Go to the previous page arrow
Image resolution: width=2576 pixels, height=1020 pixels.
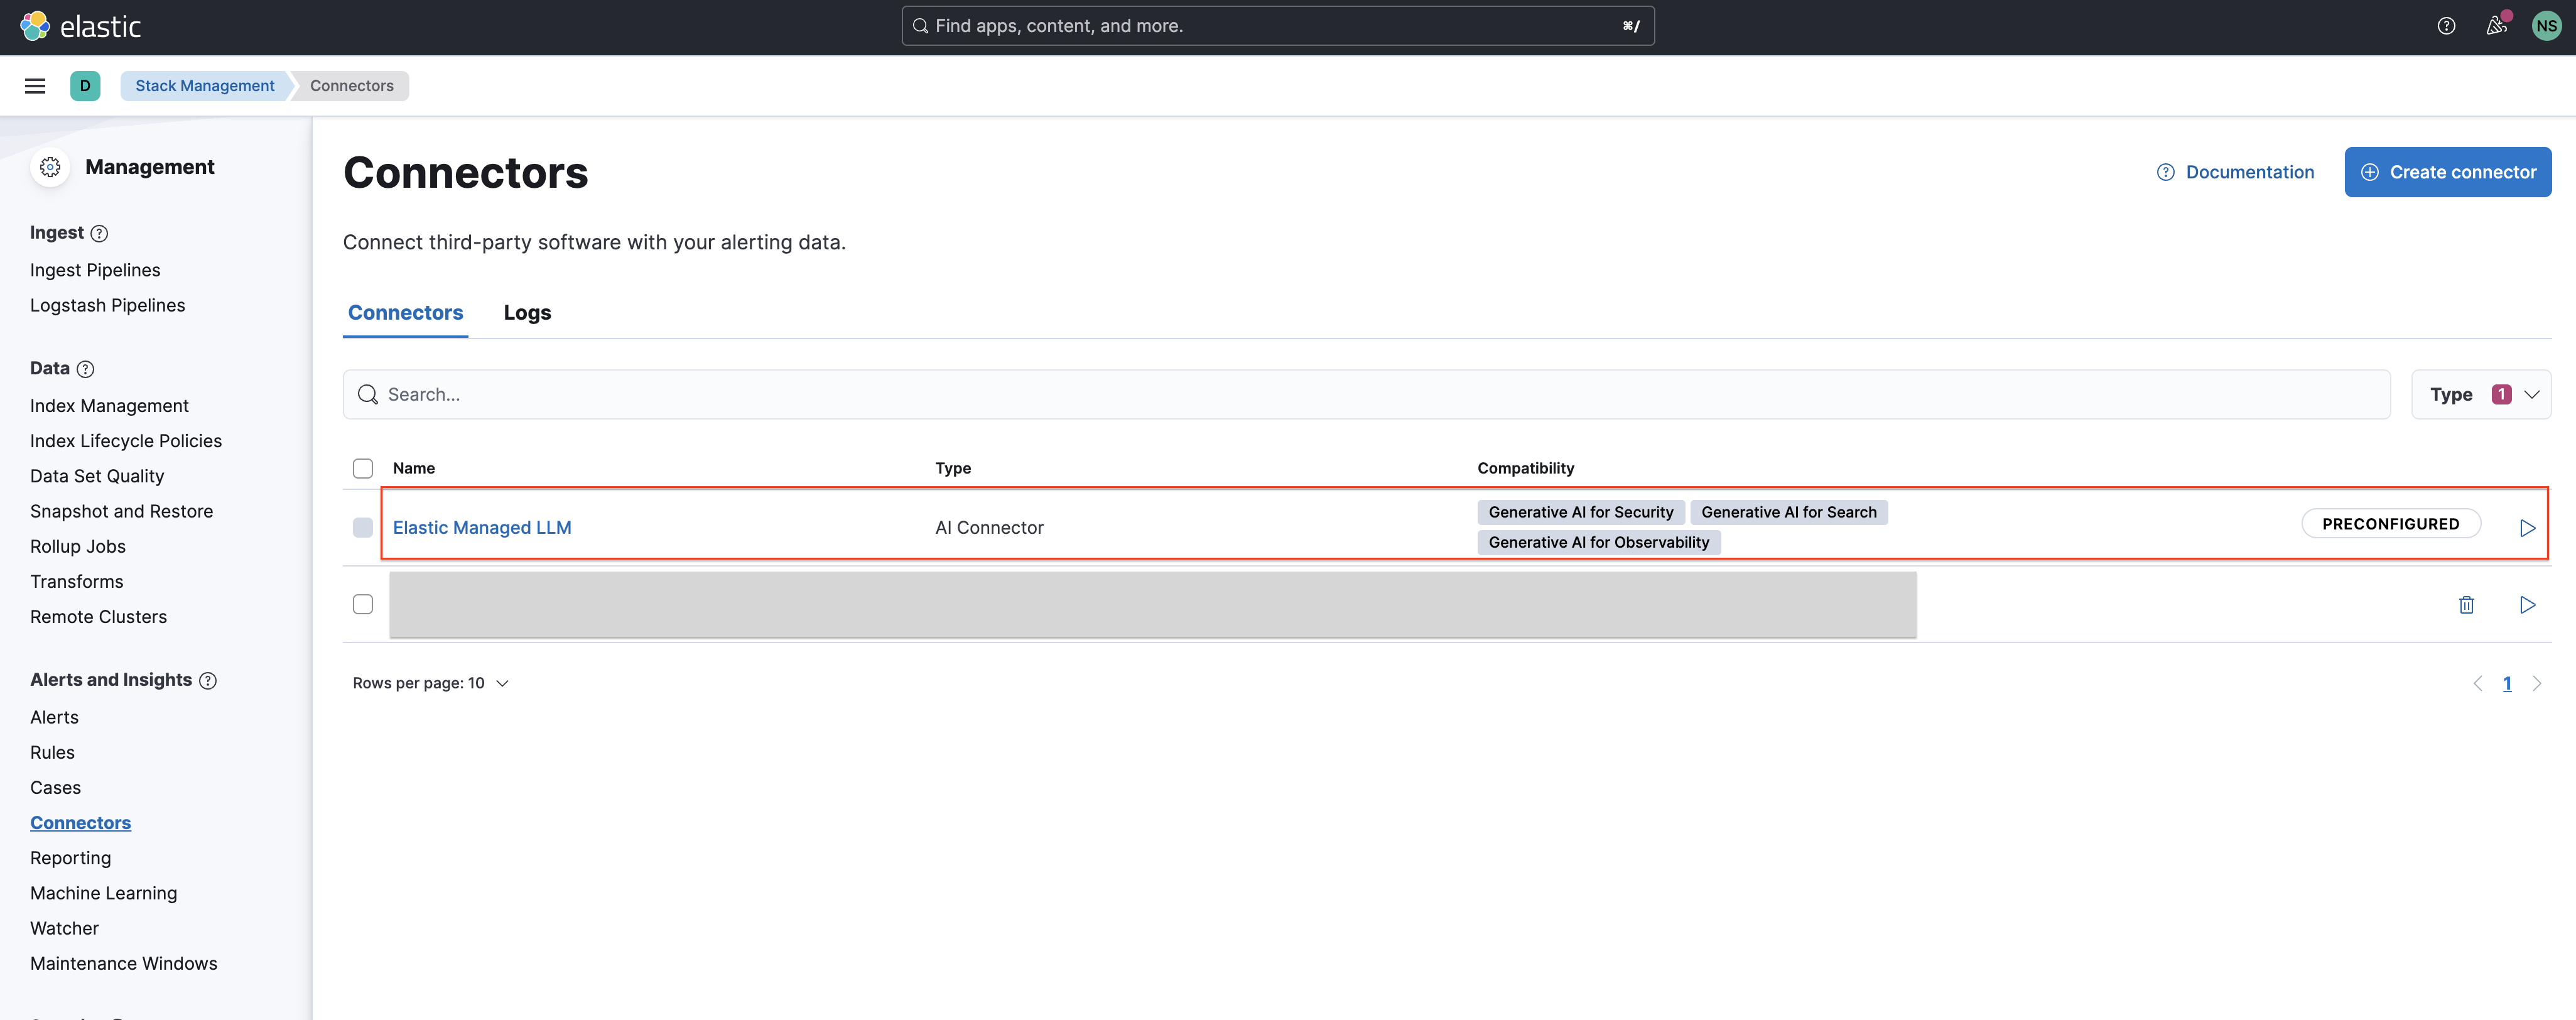pos(2478,684)
